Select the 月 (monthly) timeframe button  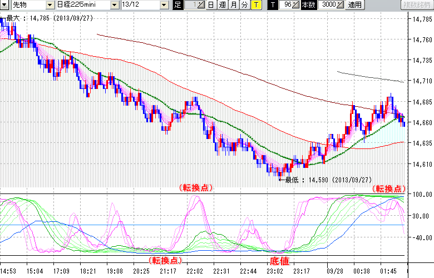pyautogui.click(x=233, y=5)
